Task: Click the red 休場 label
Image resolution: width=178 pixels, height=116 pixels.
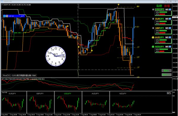Action: [167, 6]
